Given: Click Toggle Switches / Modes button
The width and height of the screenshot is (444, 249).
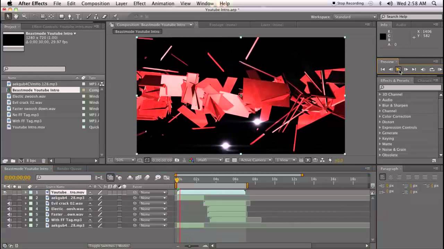Looking at the screenshot, I should click(x=109, y=246).
